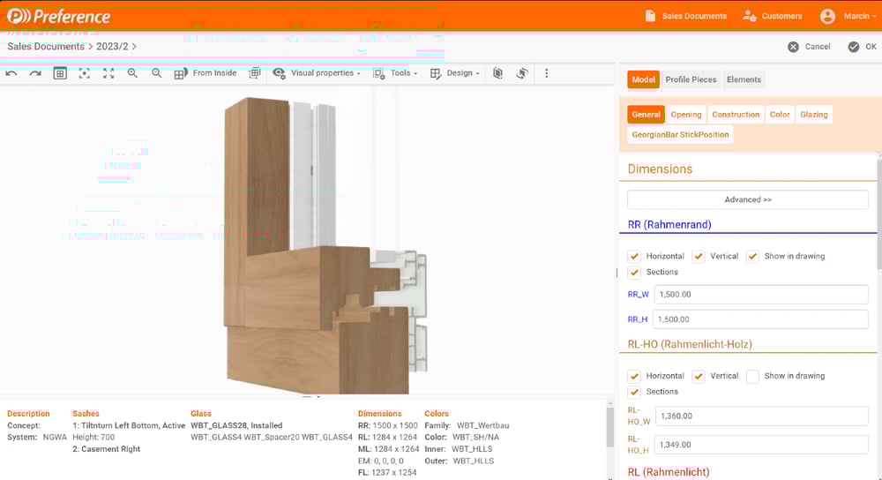882x480 pixels.
Task: Open the Visual properties dropdown
Action: (x=317, y=73)
